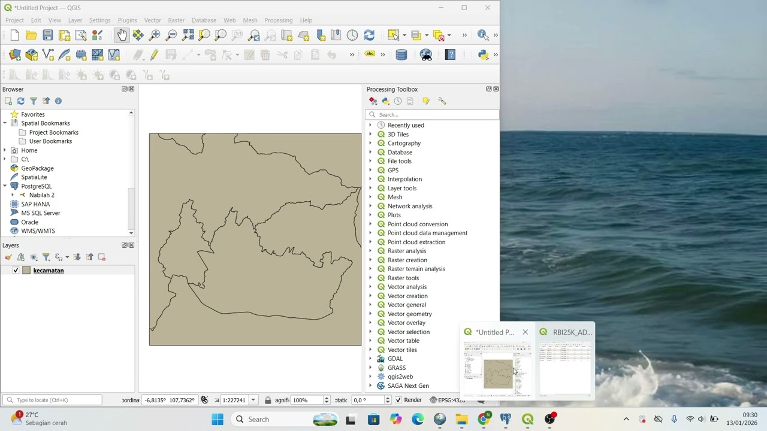The height and width of the screenshot is (431, 767).
Task: Expand the Nabilah 2 connection
Action: point(13,195)
